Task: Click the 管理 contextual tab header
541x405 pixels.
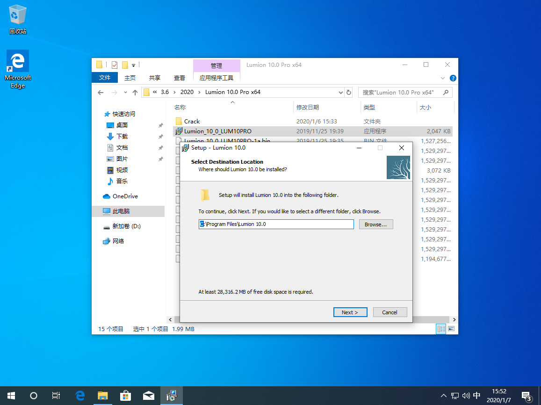Action: [x=216, y=65]
